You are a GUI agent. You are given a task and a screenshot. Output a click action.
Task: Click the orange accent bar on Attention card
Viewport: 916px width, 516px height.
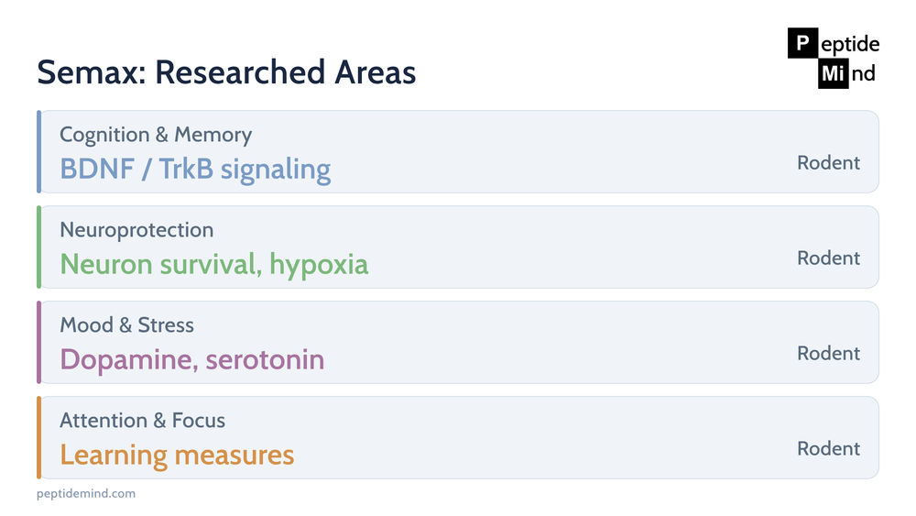(38, 437)
